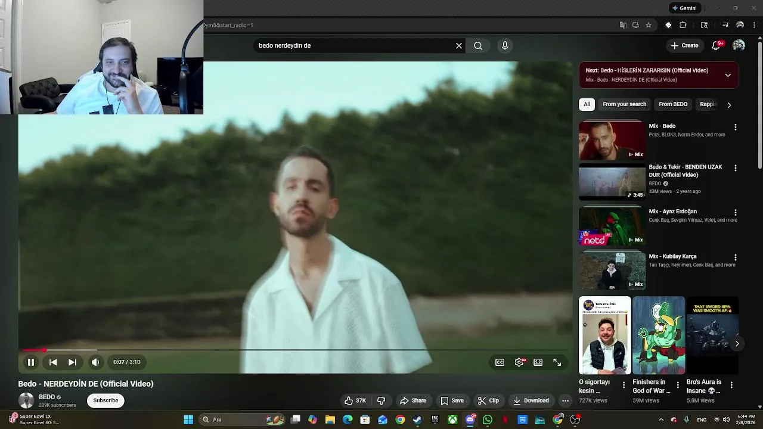Translate this page icon

coord(623,25)
